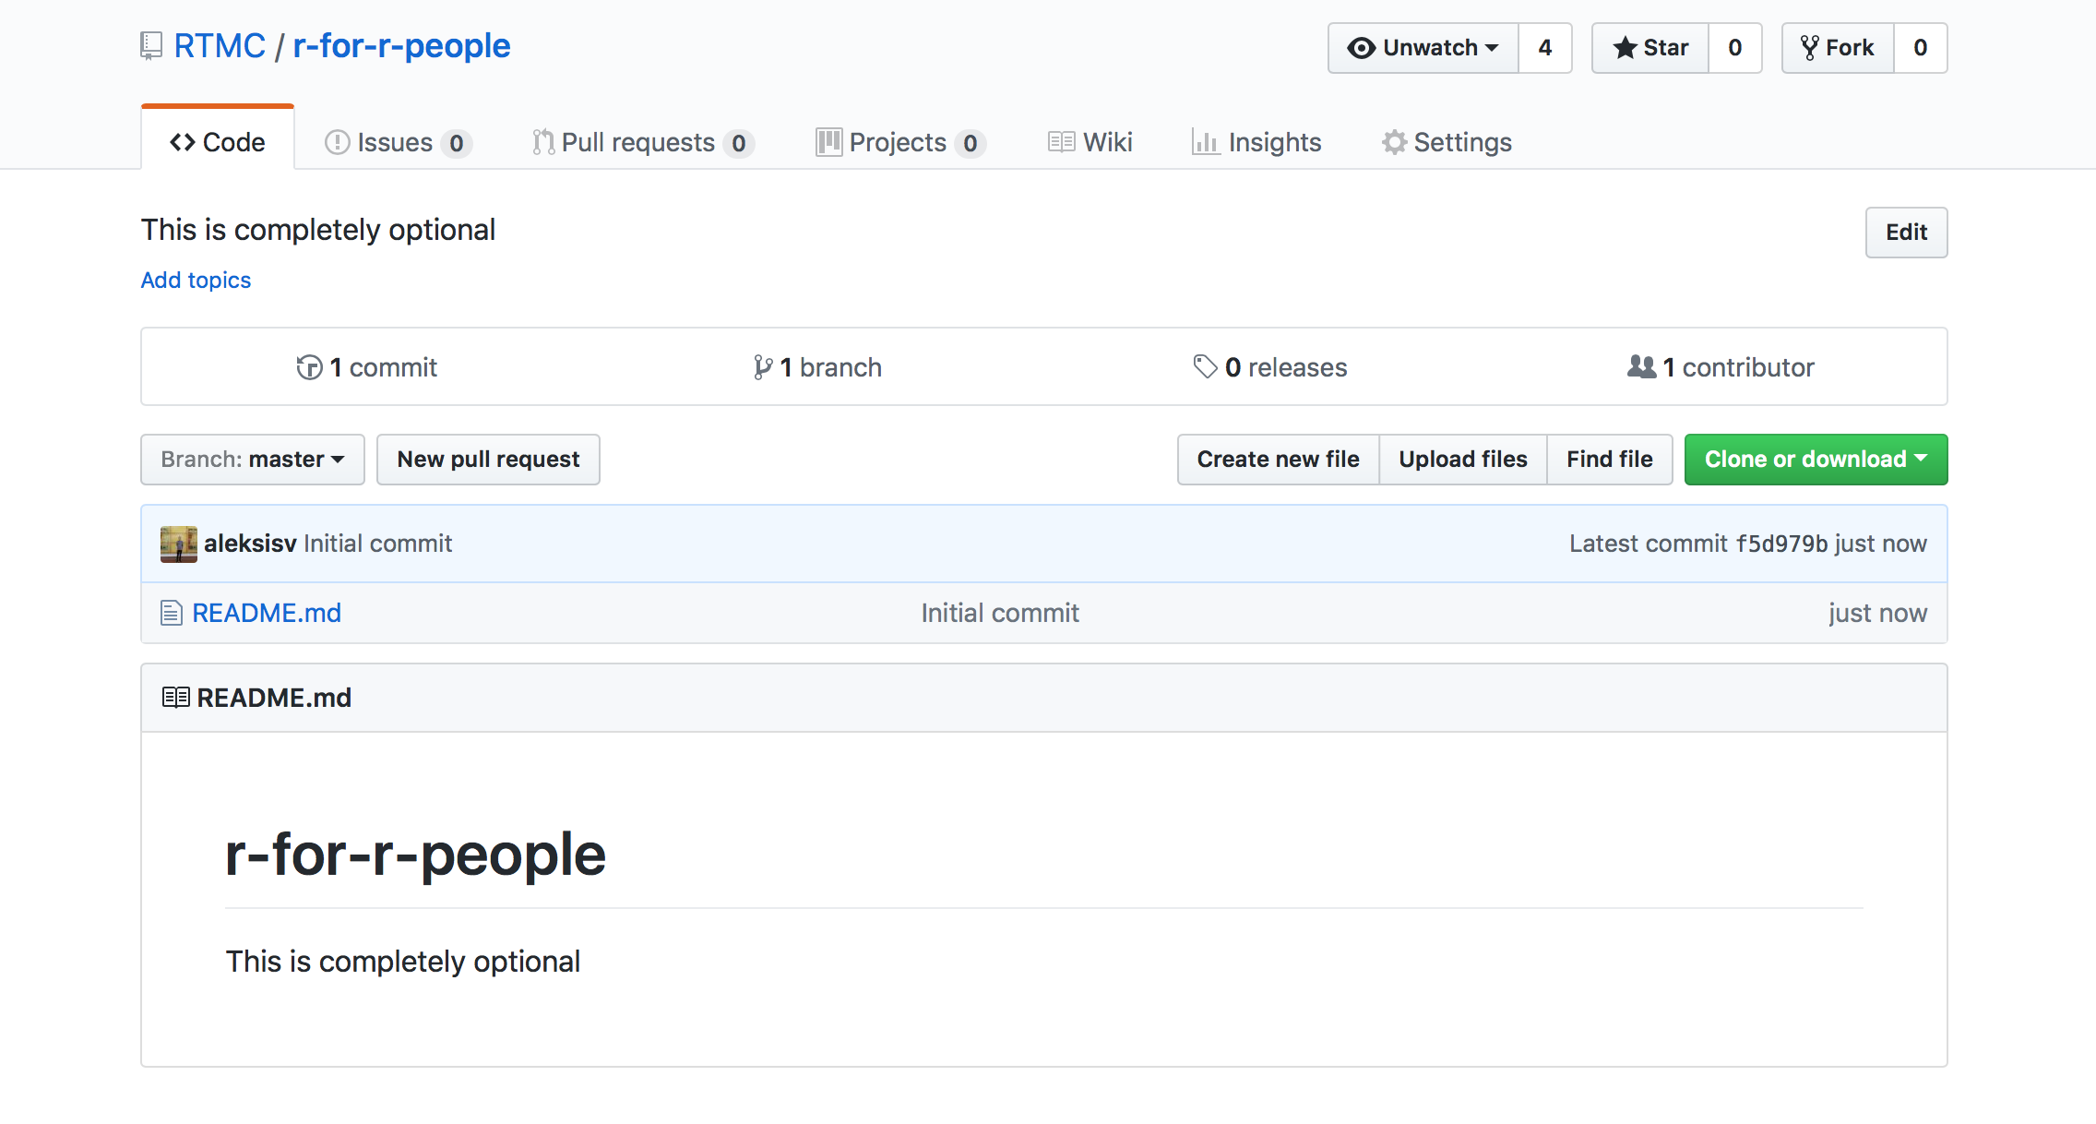Click the fork count next to Fork
This screenshot has width=2096, height=1124.
[1921, 48]
